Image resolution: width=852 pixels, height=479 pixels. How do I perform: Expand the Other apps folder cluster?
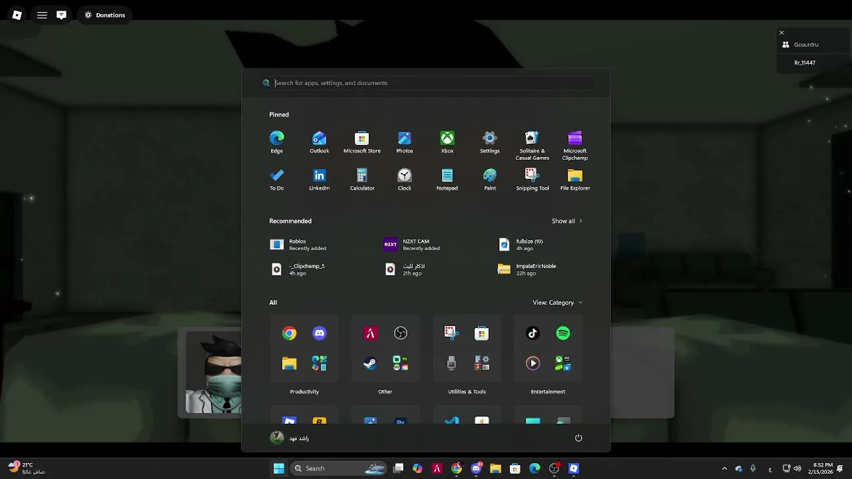coord(401,363)
